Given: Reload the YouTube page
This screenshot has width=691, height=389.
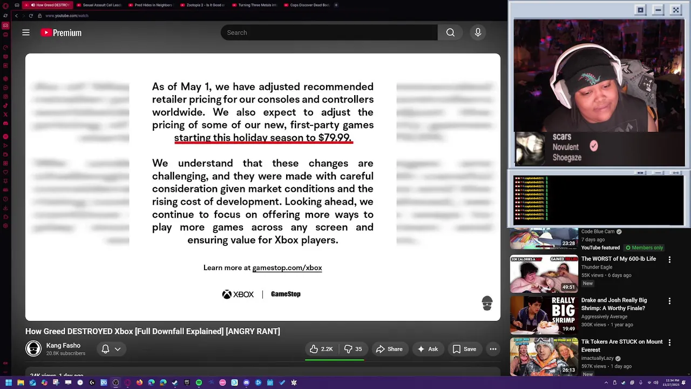Looking at the screenshot, I should (x=31, y=16).
